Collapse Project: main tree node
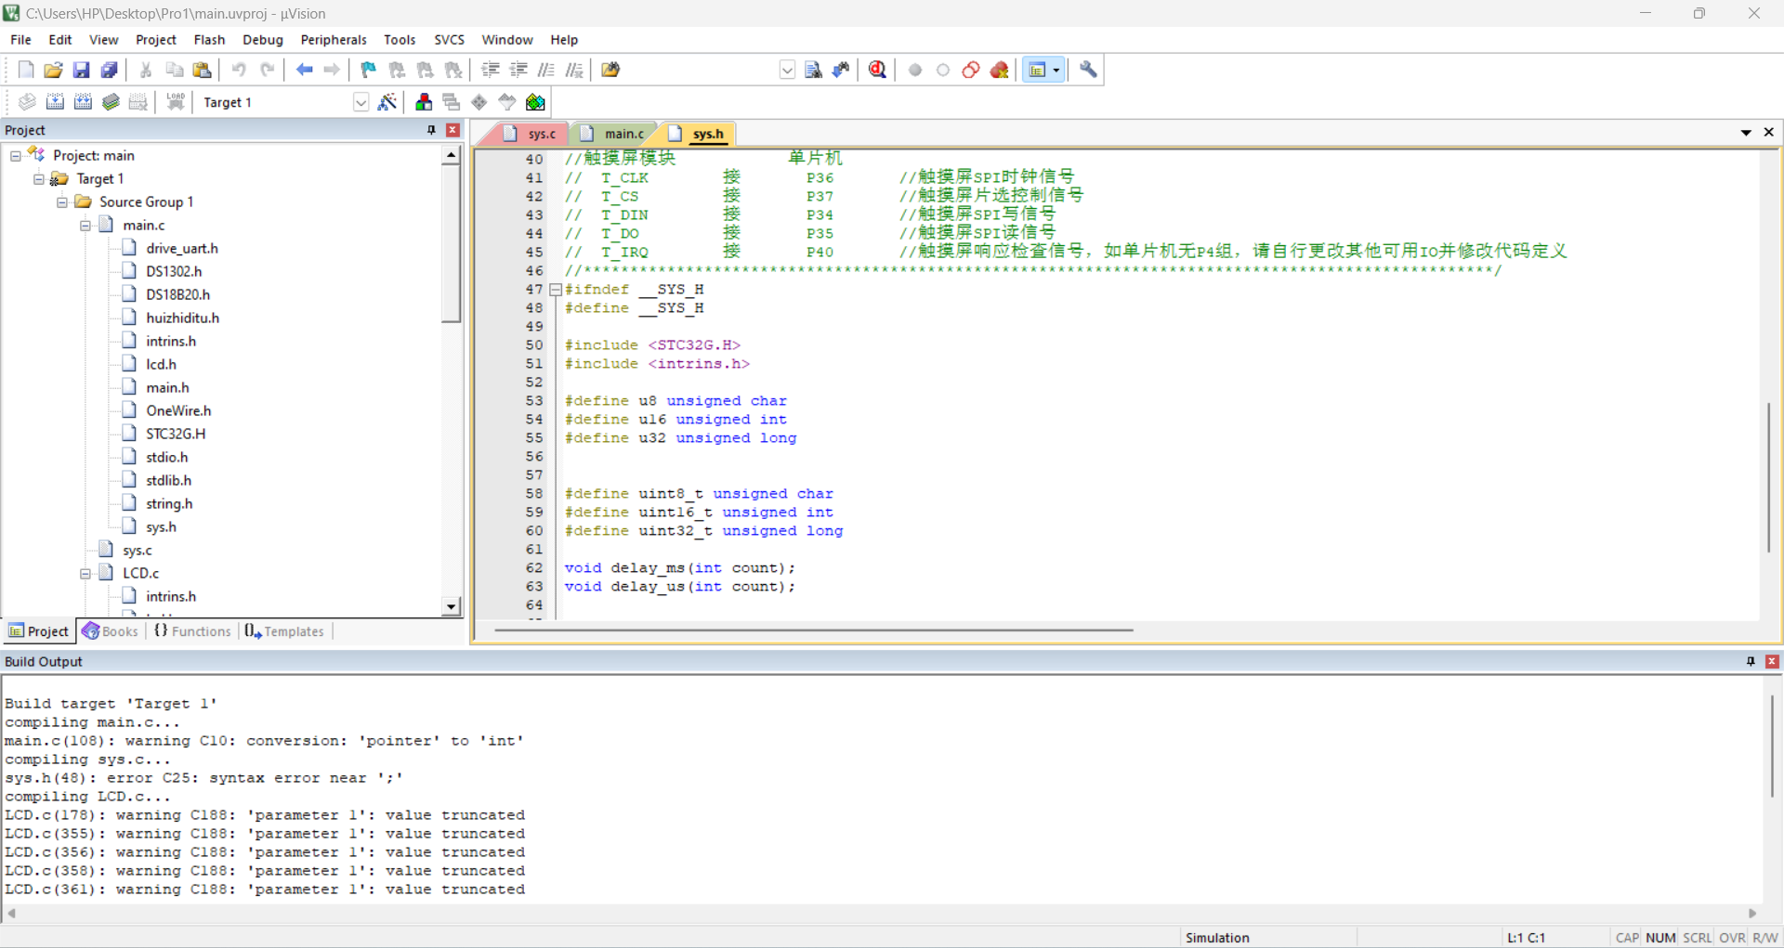Screen dimensions: 1784x948 tap(16, 156)
